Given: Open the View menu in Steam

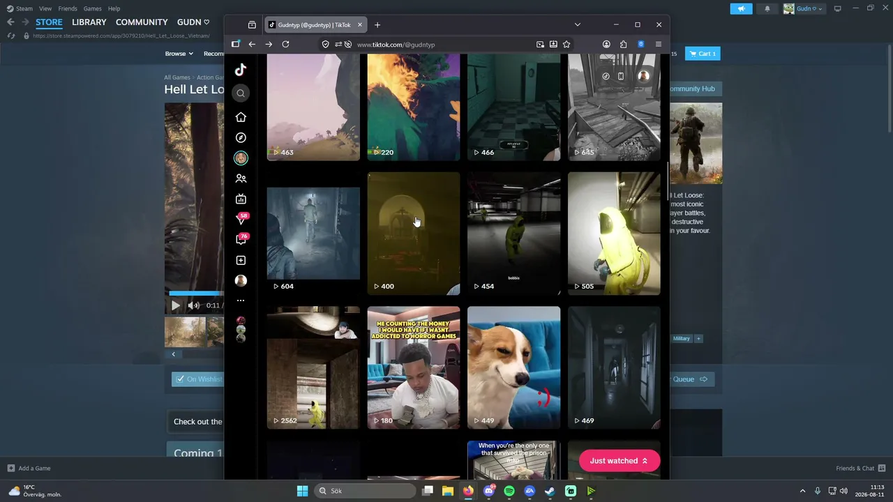Looking at the screenshot, I should [x=45, y=8].
